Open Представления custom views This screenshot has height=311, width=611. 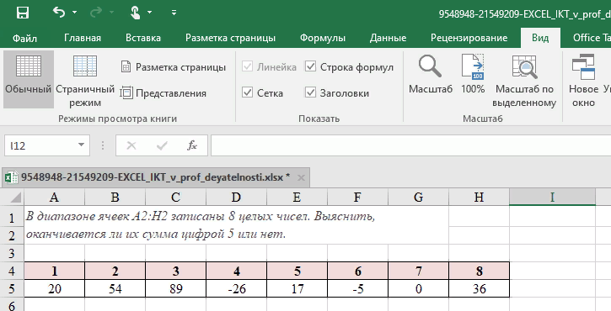[163, 93]
